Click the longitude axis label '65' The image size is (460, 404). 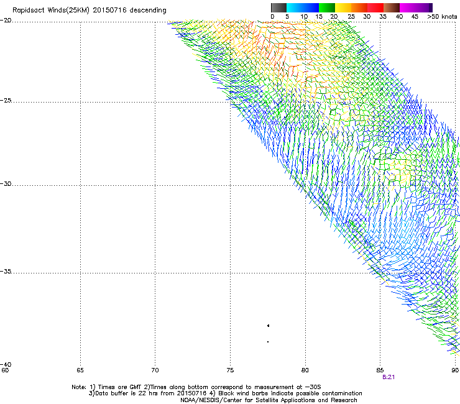(80, 370)
